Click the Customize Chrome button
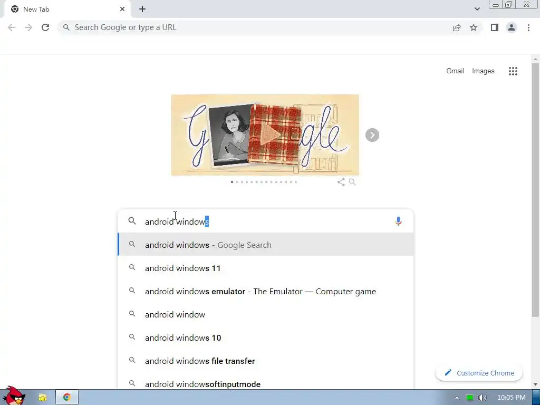This screenshot has width=540, height=405. click(x=479, y=373)
